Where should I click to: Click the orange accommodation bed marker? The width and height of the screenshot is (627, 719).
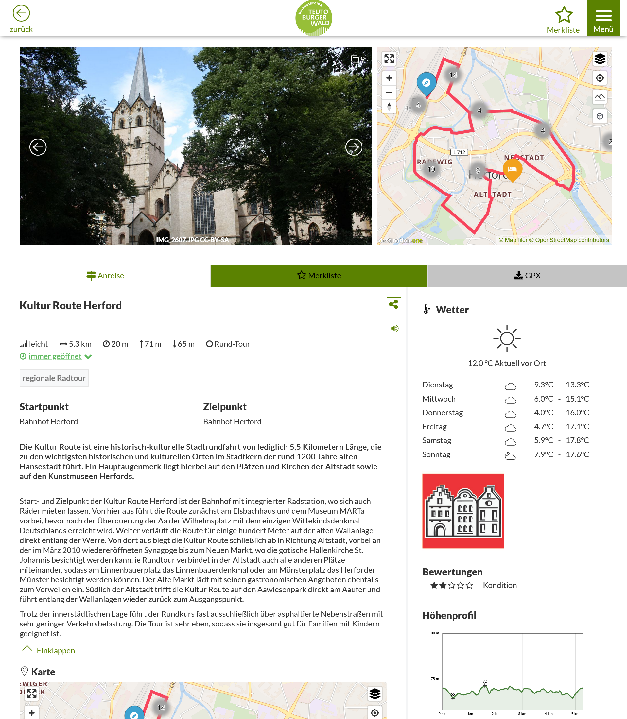(513, 170)
